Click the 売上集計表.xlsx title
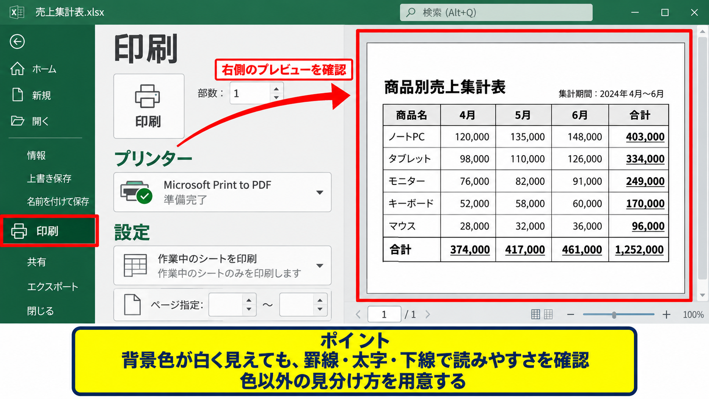Viewport: 709px width, 399px height. [x=70, y=12]
